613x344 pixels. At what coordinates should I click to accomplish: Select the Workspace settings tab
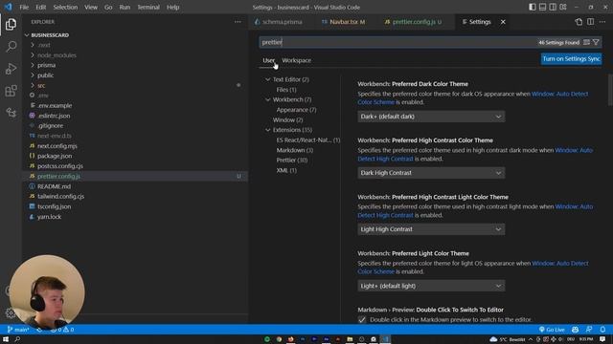point(296,60)
